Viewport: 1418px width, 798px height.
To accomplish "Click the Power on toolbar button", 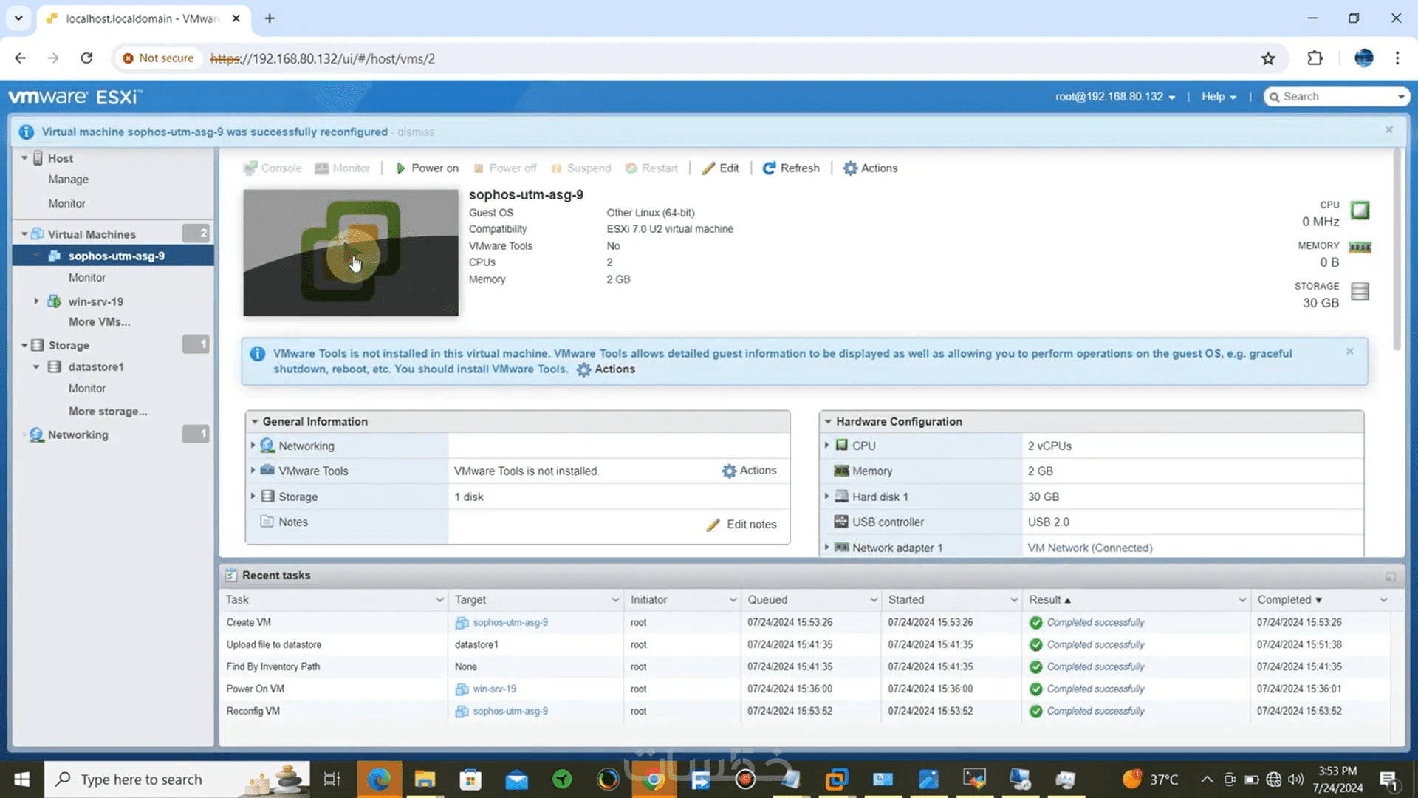I will coord(427,168).
